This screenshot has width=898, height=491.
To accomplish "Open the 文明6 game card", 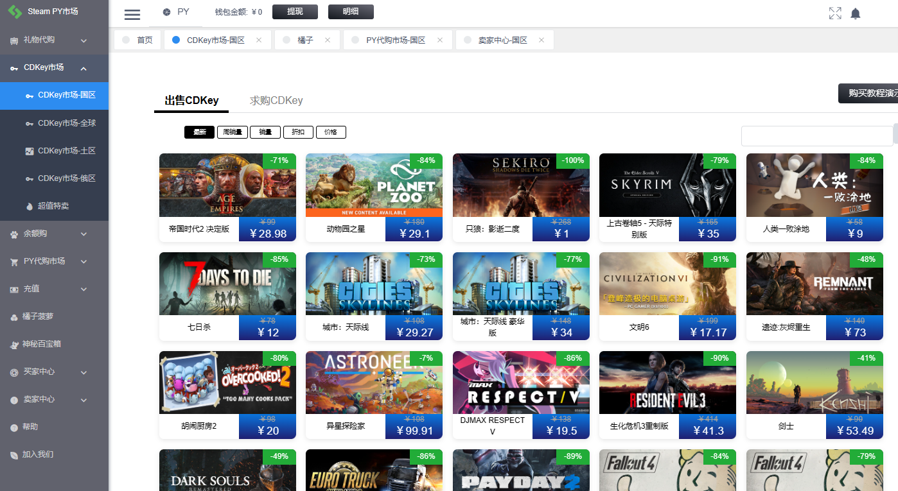I will pos(667,296).
